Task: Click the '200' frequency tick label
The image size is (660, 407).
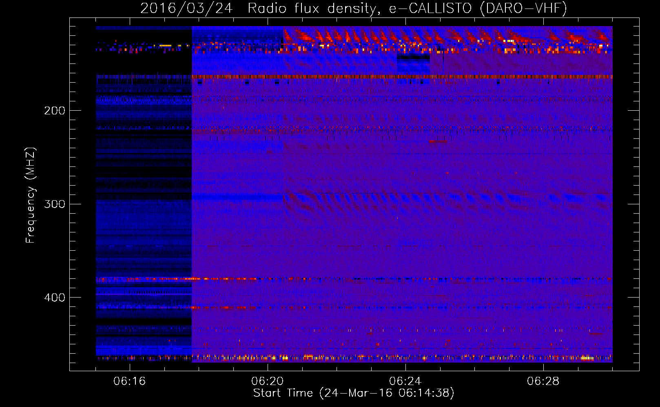Action: coord(54,111)
